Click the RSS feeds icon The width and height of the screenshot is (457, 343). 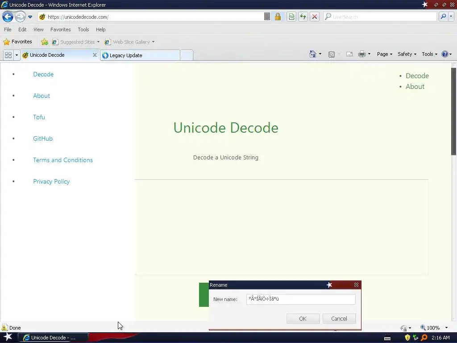tap(332, 54)
